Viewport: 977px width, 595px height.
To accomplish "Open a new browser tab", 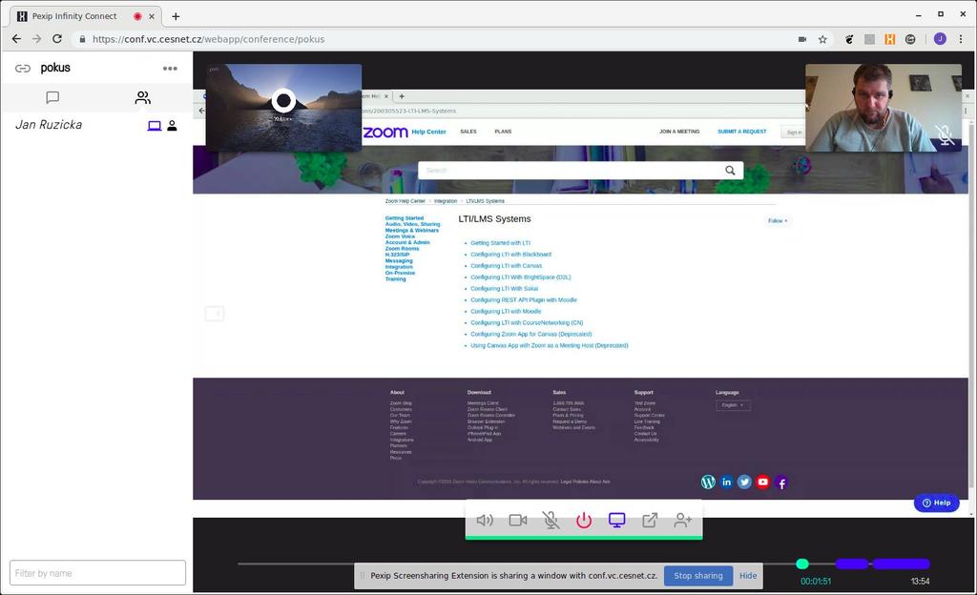I will tap(176, 17).
